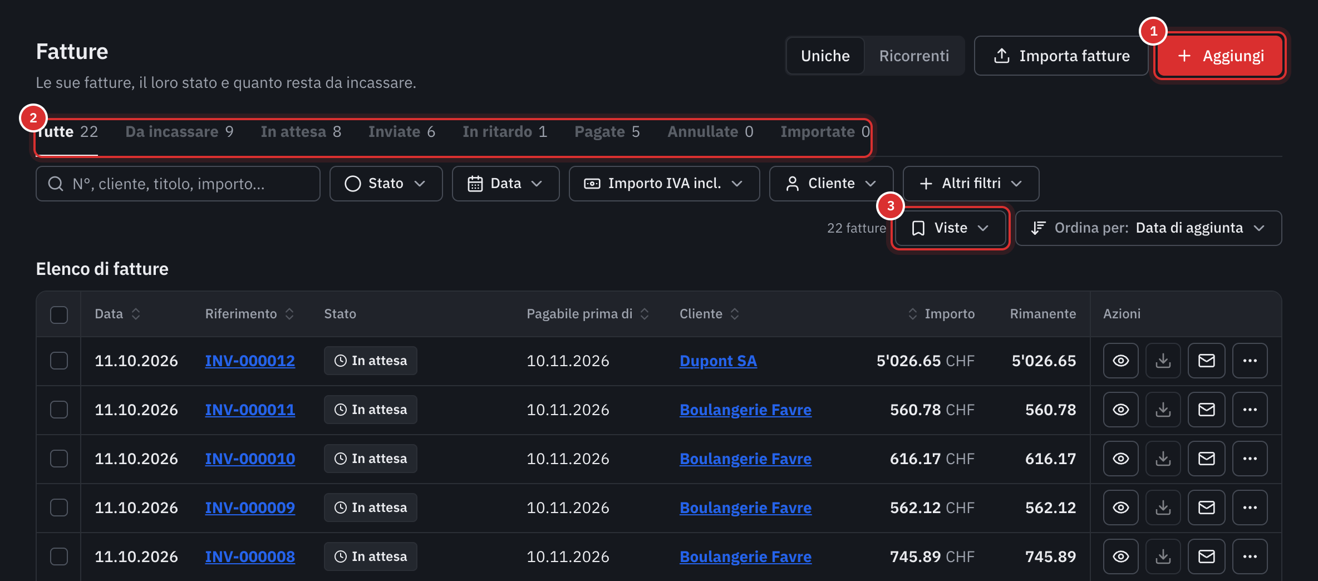The height and width of the screenshot is (581, 1318).
Task: Open the Data filter dropdown
Action: tap(505, 184)
